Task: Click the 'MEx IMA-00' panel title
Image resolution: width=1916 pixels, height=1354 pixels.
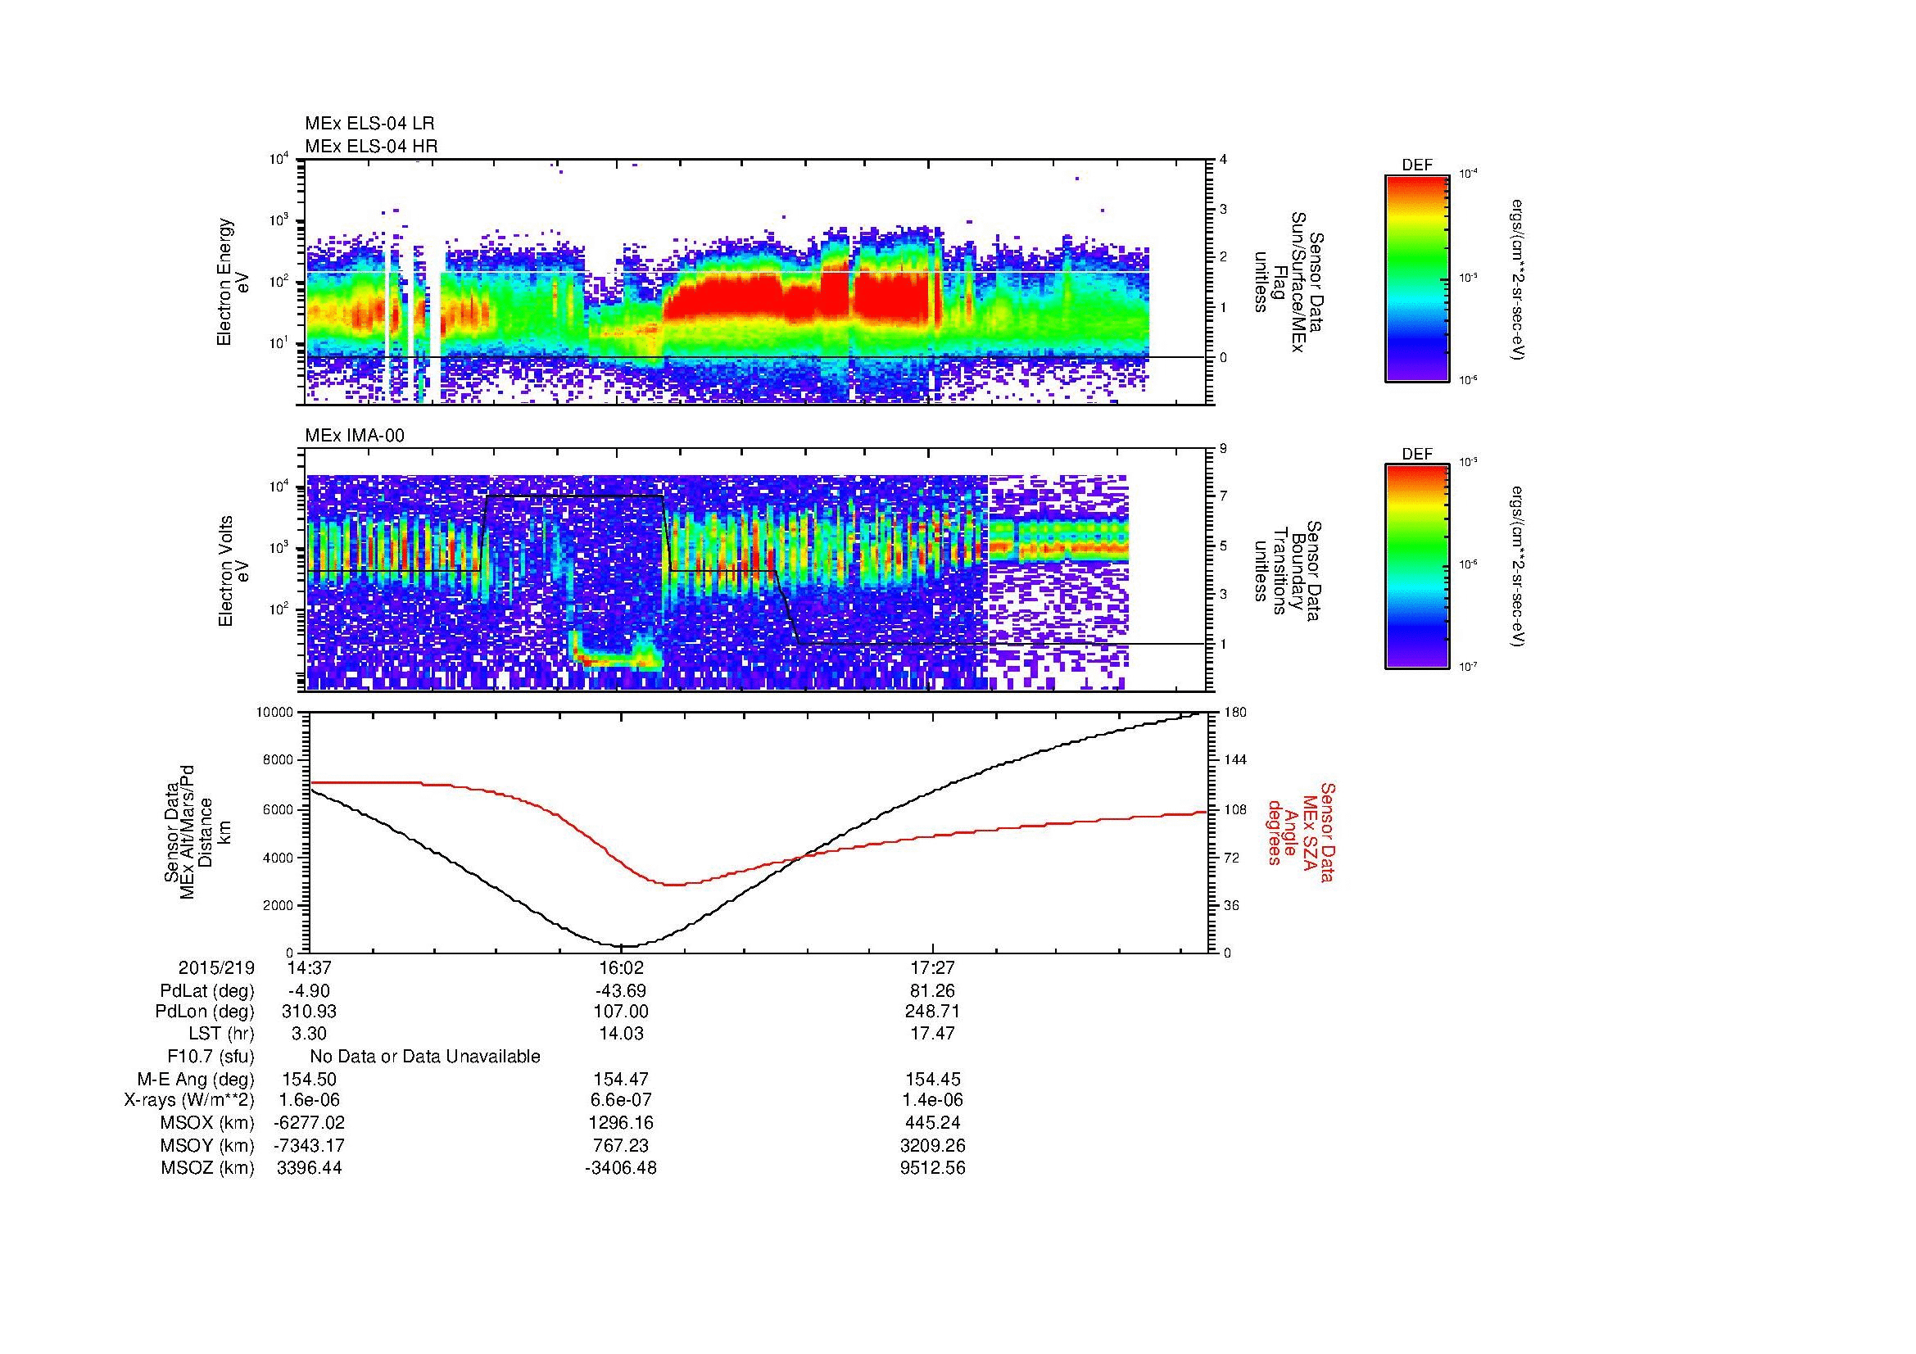Action: pos(354,436)
